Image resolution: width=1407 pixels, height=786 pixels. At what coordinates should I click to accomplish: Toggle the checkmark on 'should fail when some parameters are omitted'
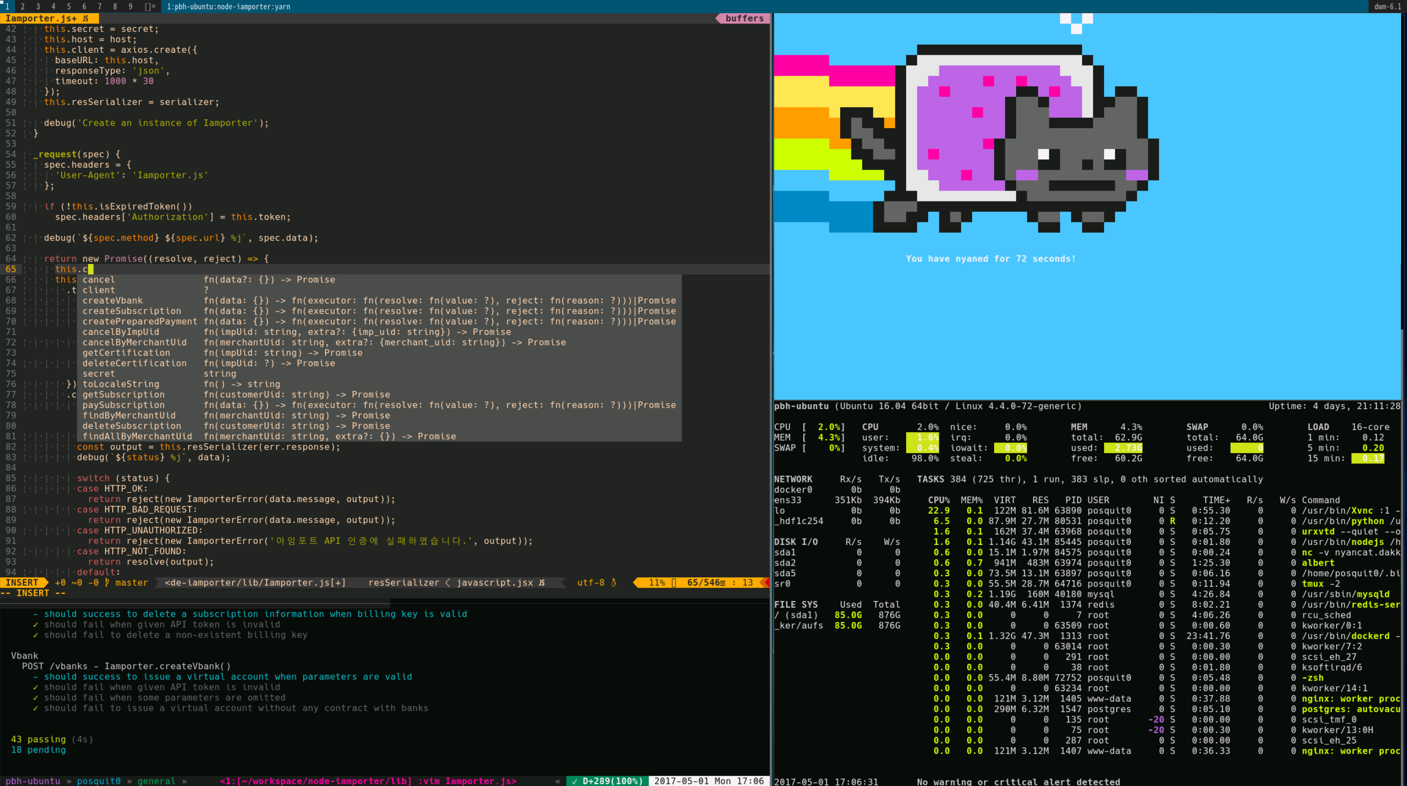35,698
